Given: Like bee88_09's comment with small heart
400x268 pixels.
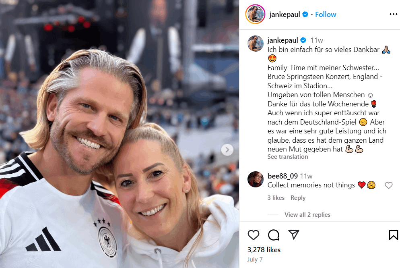Looking at the screenshot, I should click(388, 185).
